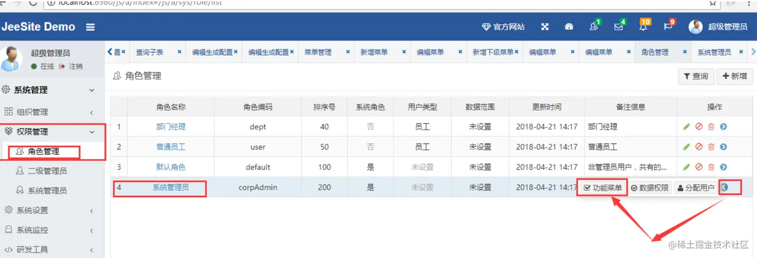Switch to the 新增菜单 tab
The image size is (757, 258).
tap(374, 52)
